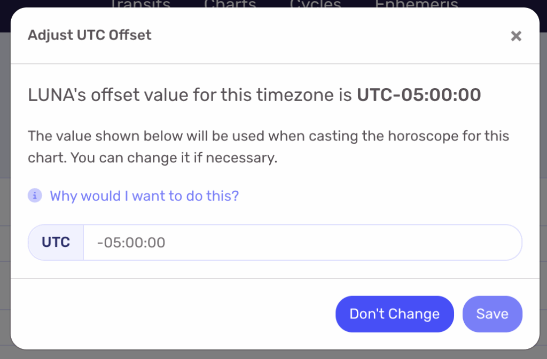
Task: Close the Adjust UTC Offset dialog
Action: point(515,36)
